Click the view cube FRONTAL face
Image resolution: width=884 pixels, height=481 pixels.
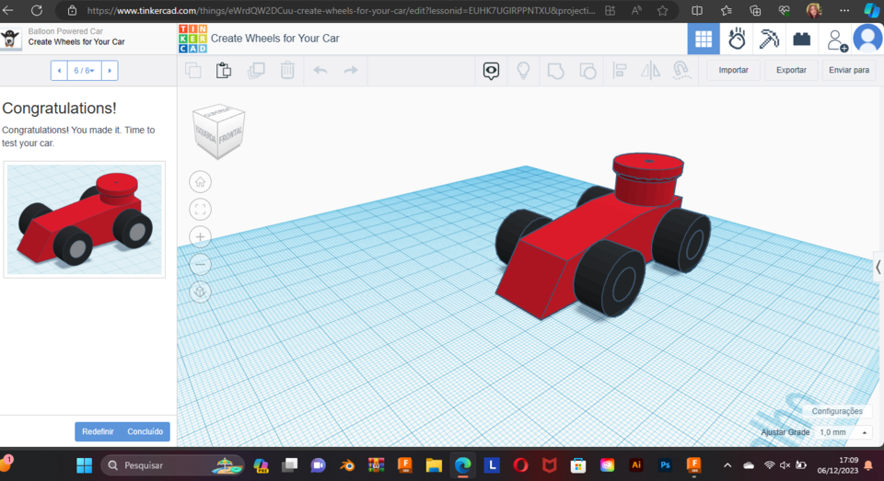[x=230, y=136]
